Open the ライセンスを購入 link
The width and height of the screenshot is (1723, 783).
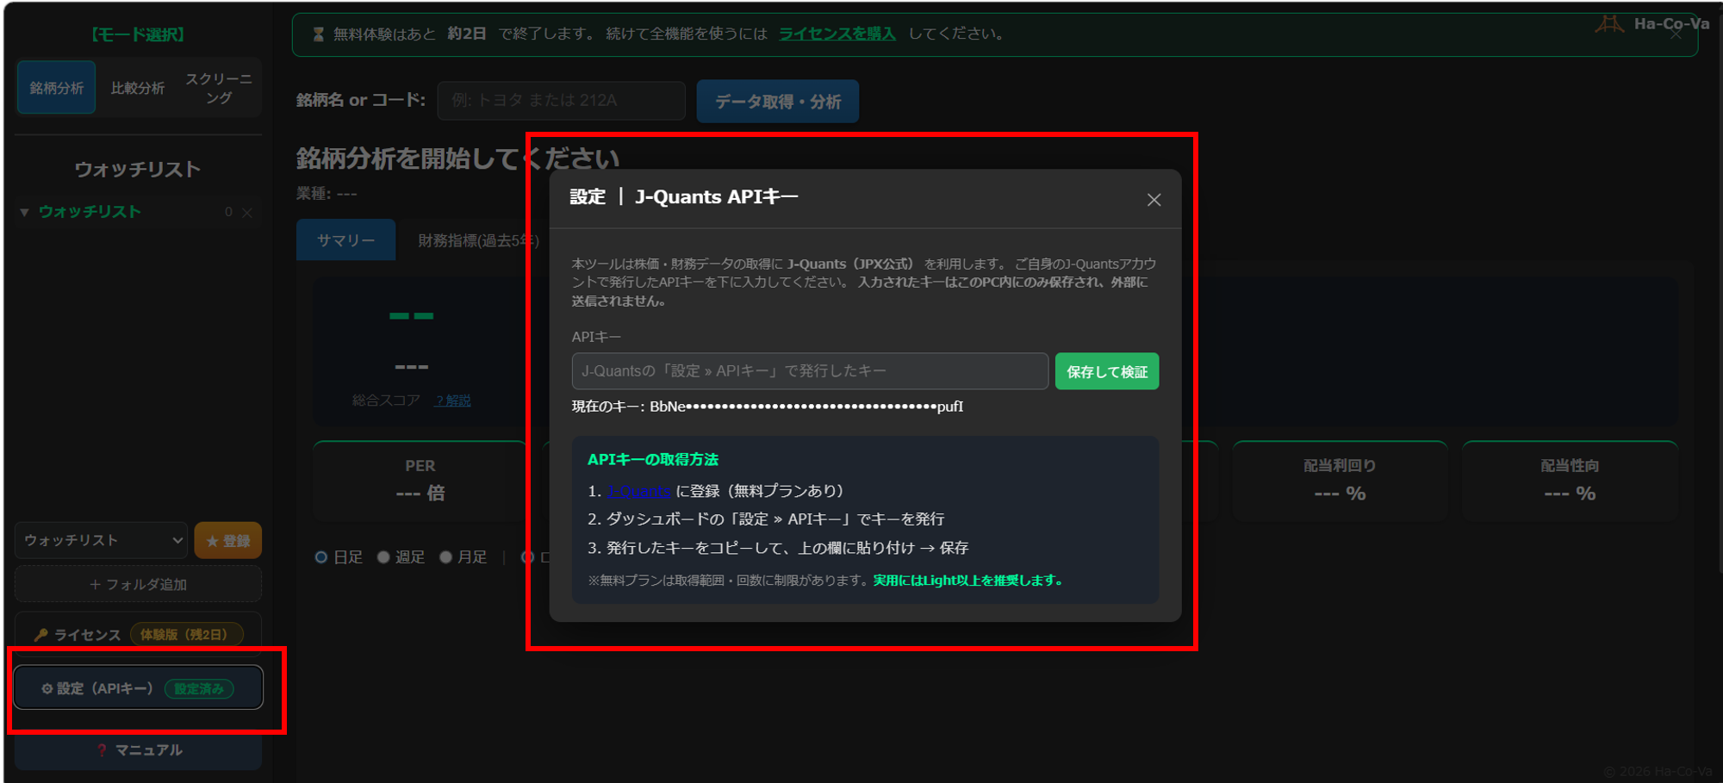[837, 34]
